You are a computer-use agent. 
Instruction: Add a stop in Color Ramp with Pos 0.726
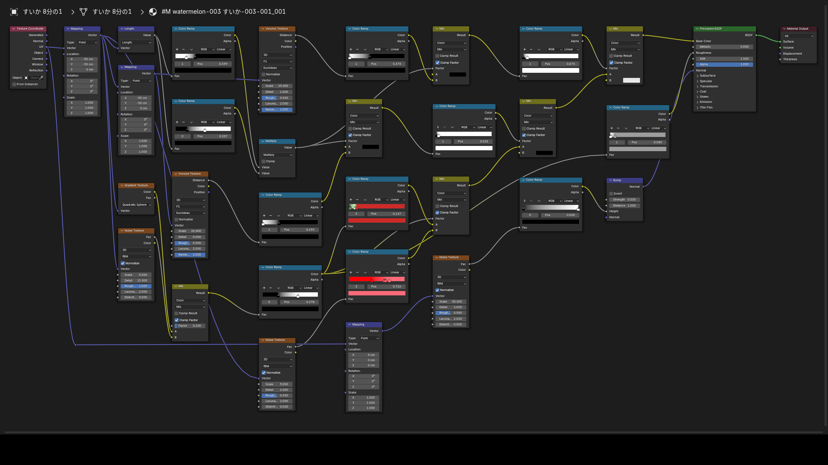click(351, 273)
